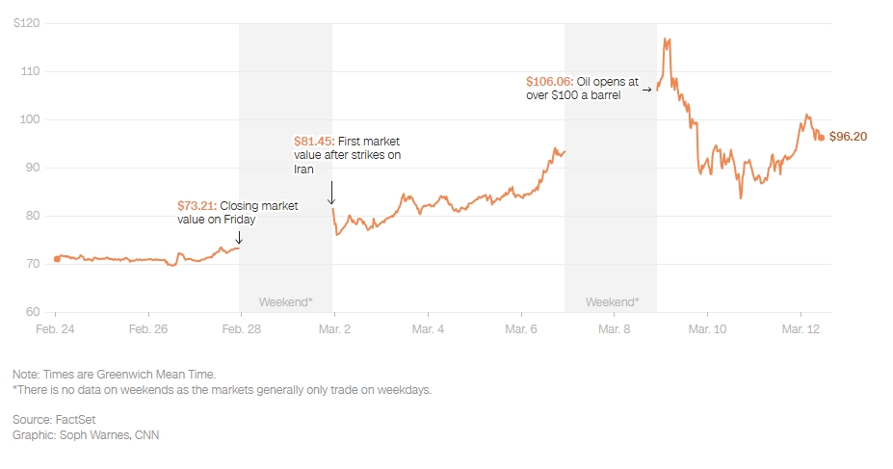This screenshot has width=893, height=469.
Task: Click the end-of-line marker next to $96.20
Action: [x=821, y=137]
